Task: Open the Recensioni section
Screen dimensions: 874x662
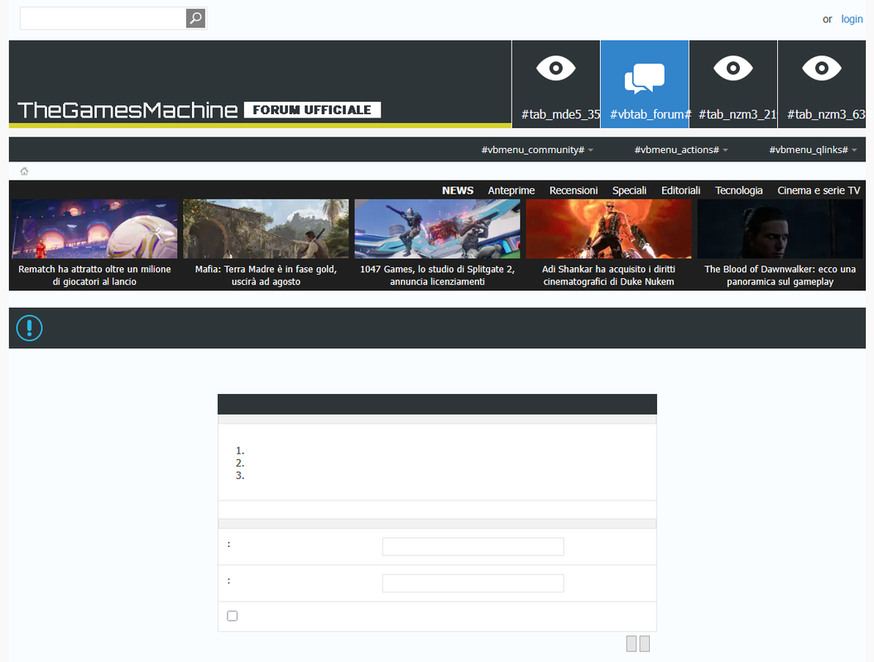Action: coord(574,190)
